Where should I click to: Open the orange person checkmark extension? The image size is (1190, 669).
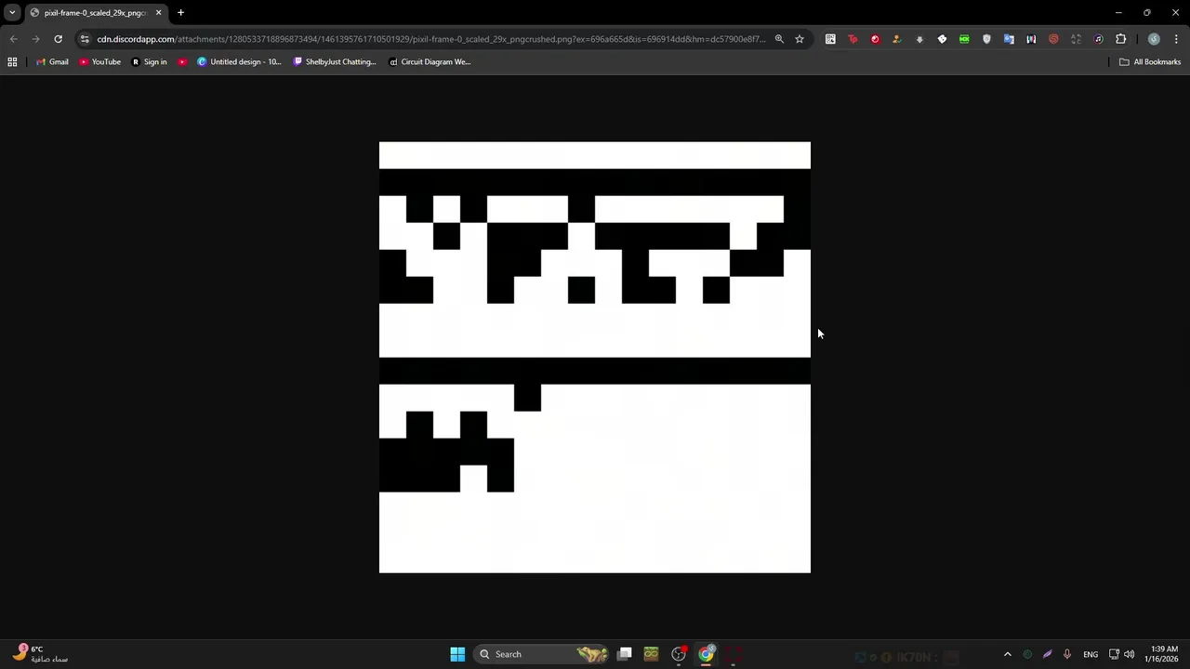point(897,39)
